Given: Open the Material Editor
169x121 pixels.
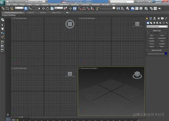Looking at the screenshot, I should pyautogui.click(x=146, y=8).
